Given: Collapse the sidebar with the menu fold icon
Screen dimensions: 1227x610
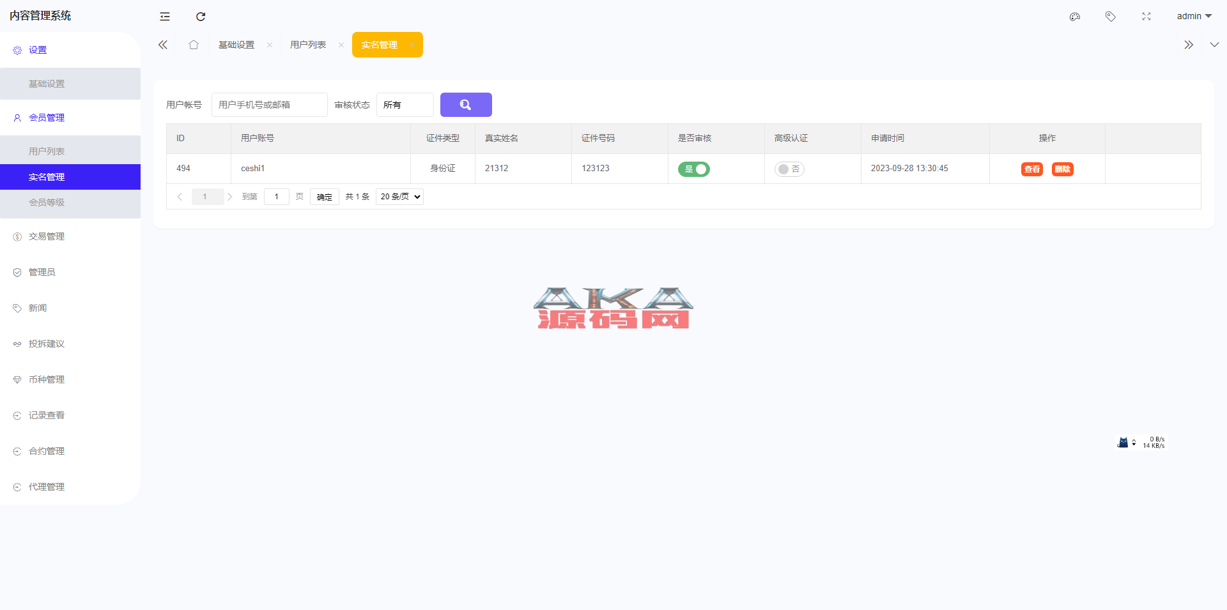Looking at the screenshot, I should pyautogui.click(x=165, y=17).
